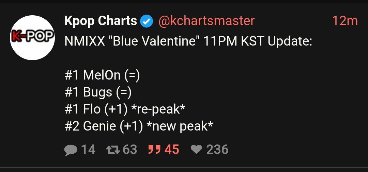
Task: Click the word NMIXX in the tweet
Action: pyautogui.click(x=85, y=41)
